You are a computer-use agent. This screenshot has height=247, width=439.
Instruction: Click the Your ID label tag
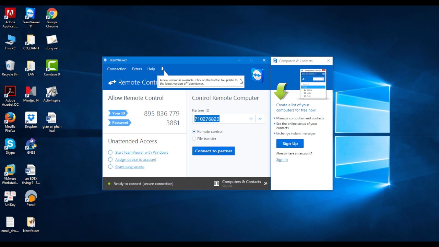tap(118, 113)
